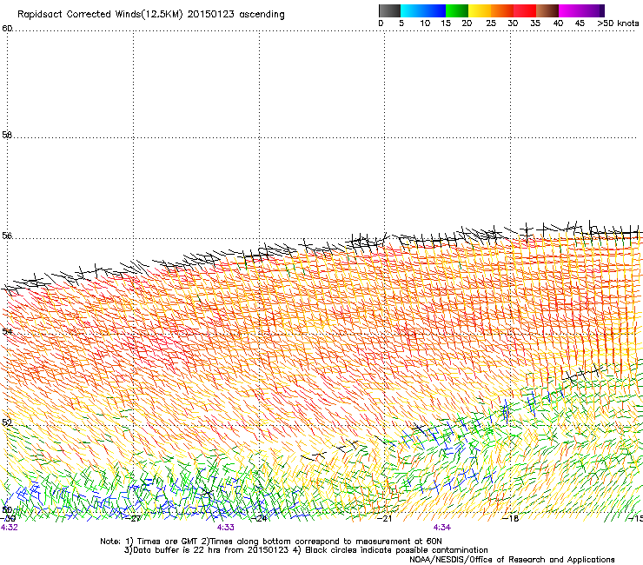Click the '20' legend scale number
The width and height of the screenshot is (643, 565).
[x=467, y=23]
